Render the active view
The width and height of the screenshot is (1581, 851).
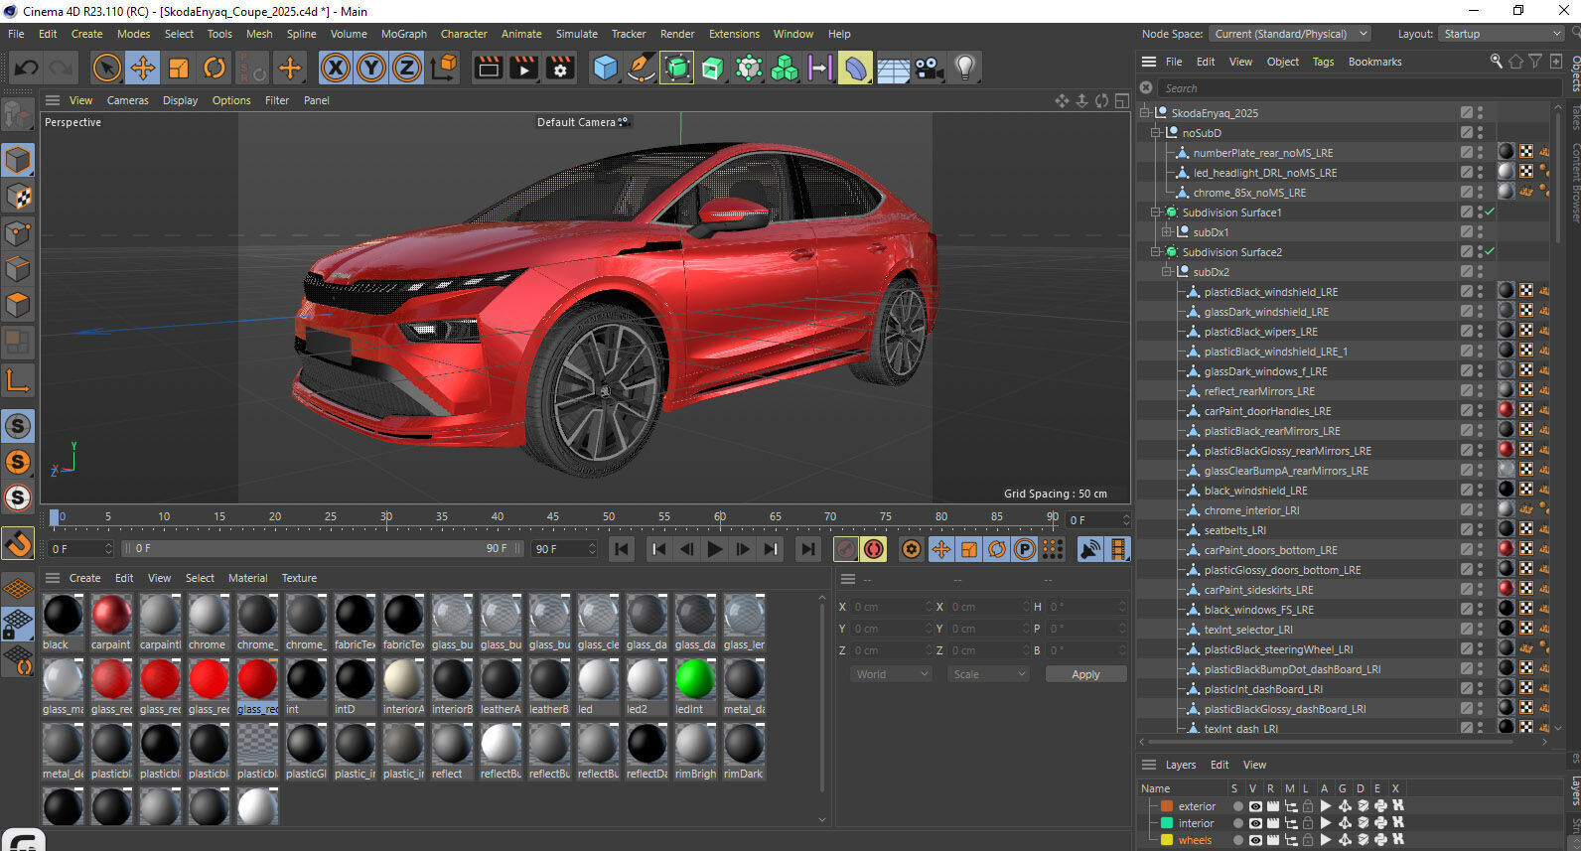pos(488,68)
